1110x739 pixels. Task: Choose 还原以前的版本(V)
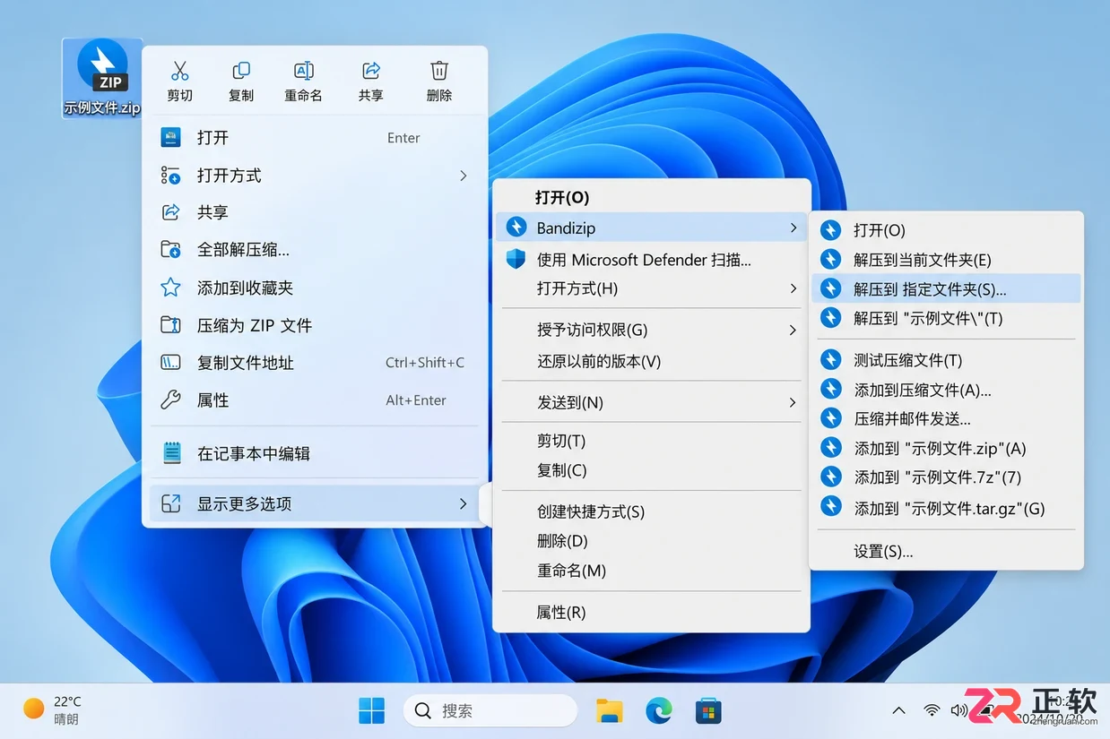(652, 362)
